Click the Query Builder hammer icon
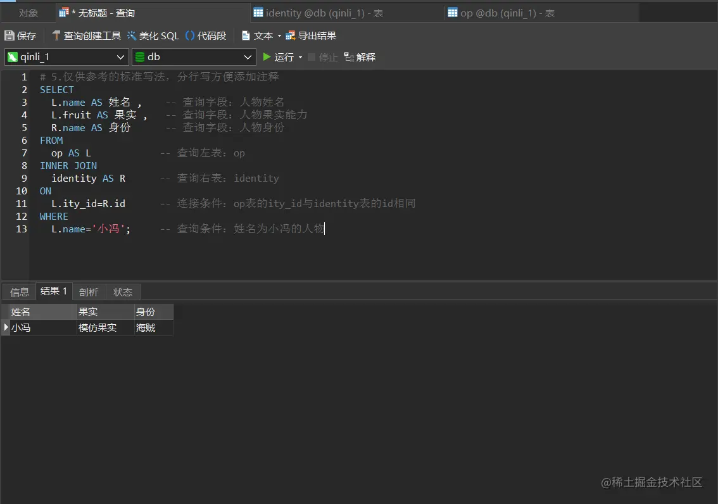 [56, 35]
